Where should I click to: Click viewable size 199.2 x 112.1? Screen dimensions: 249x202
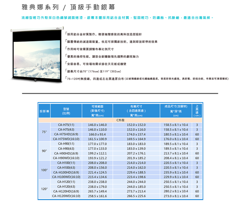(x=97, y=153)
